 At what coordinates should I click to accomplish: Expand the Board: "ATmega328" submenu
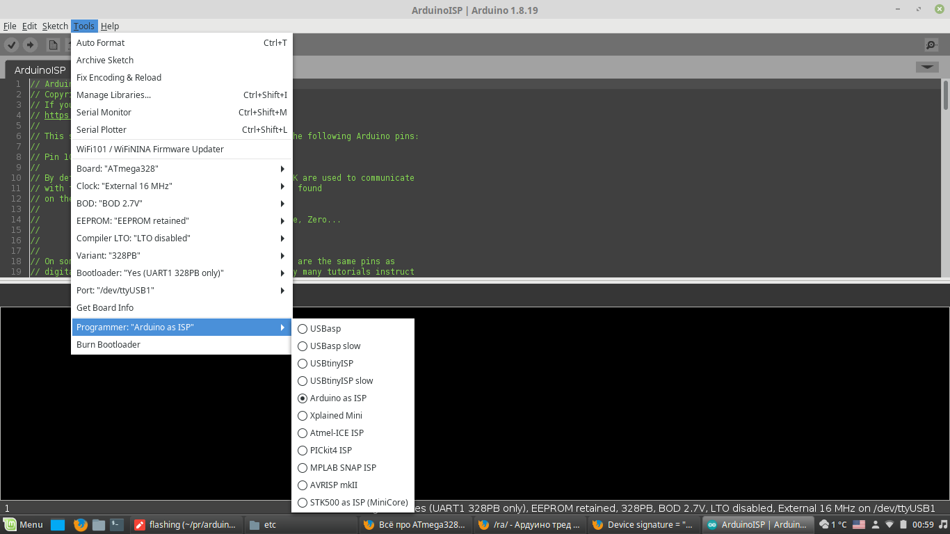click(x=182, y=168)
